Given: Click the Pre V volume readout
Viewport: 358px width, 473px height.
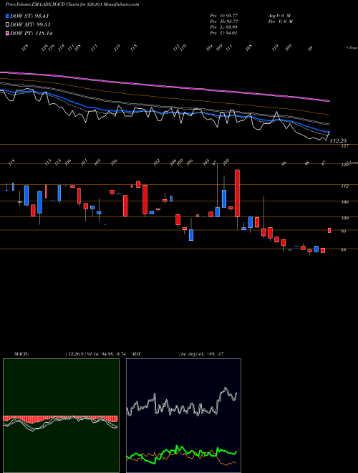Looking at the screenshot, I should [280, 21].
